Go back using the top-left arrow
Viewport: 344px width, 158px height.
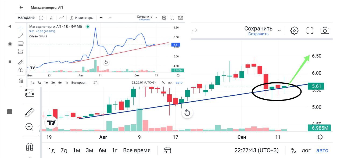pyautogui.click(x=21, y=7)
